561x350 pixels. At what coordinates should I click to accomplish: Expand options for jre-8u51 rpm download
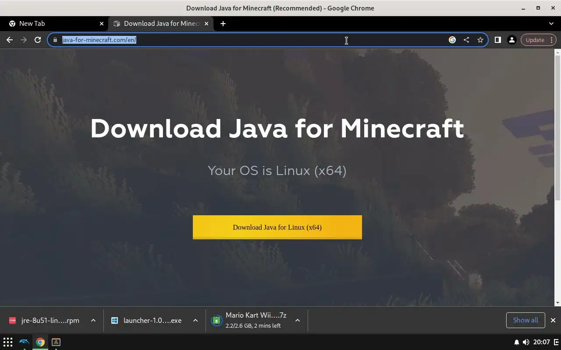(x=93, y=321)
